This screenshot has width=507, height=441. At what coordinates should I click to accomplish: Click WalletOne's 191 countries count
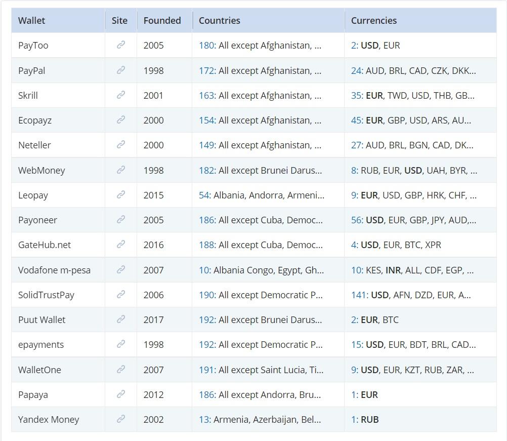click(207, 370)
